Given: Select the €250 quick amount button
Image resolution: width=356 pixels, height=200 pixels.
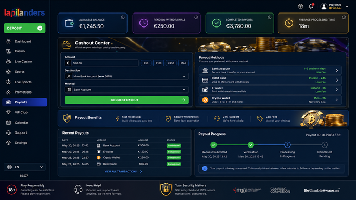Looking at the screenshot, I should click(171, 63).
